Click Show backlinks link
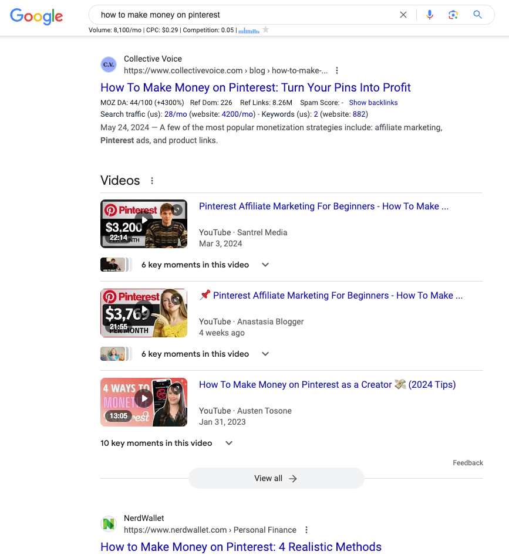The image size is (509, 555). coord(373,103)
